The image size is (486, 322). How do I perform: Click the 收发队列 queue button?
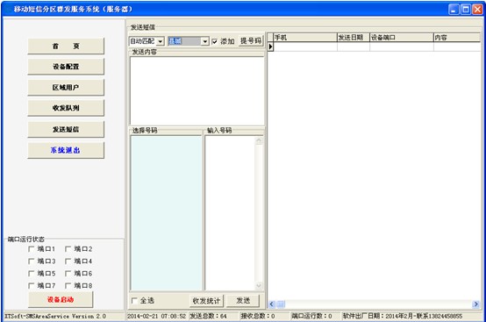pyautogui.click(x=66, y=108)
